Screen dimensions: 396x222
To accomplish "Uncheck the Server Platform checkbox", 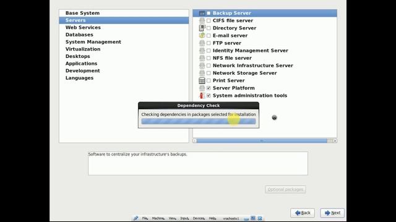I will tap(209, 88).
